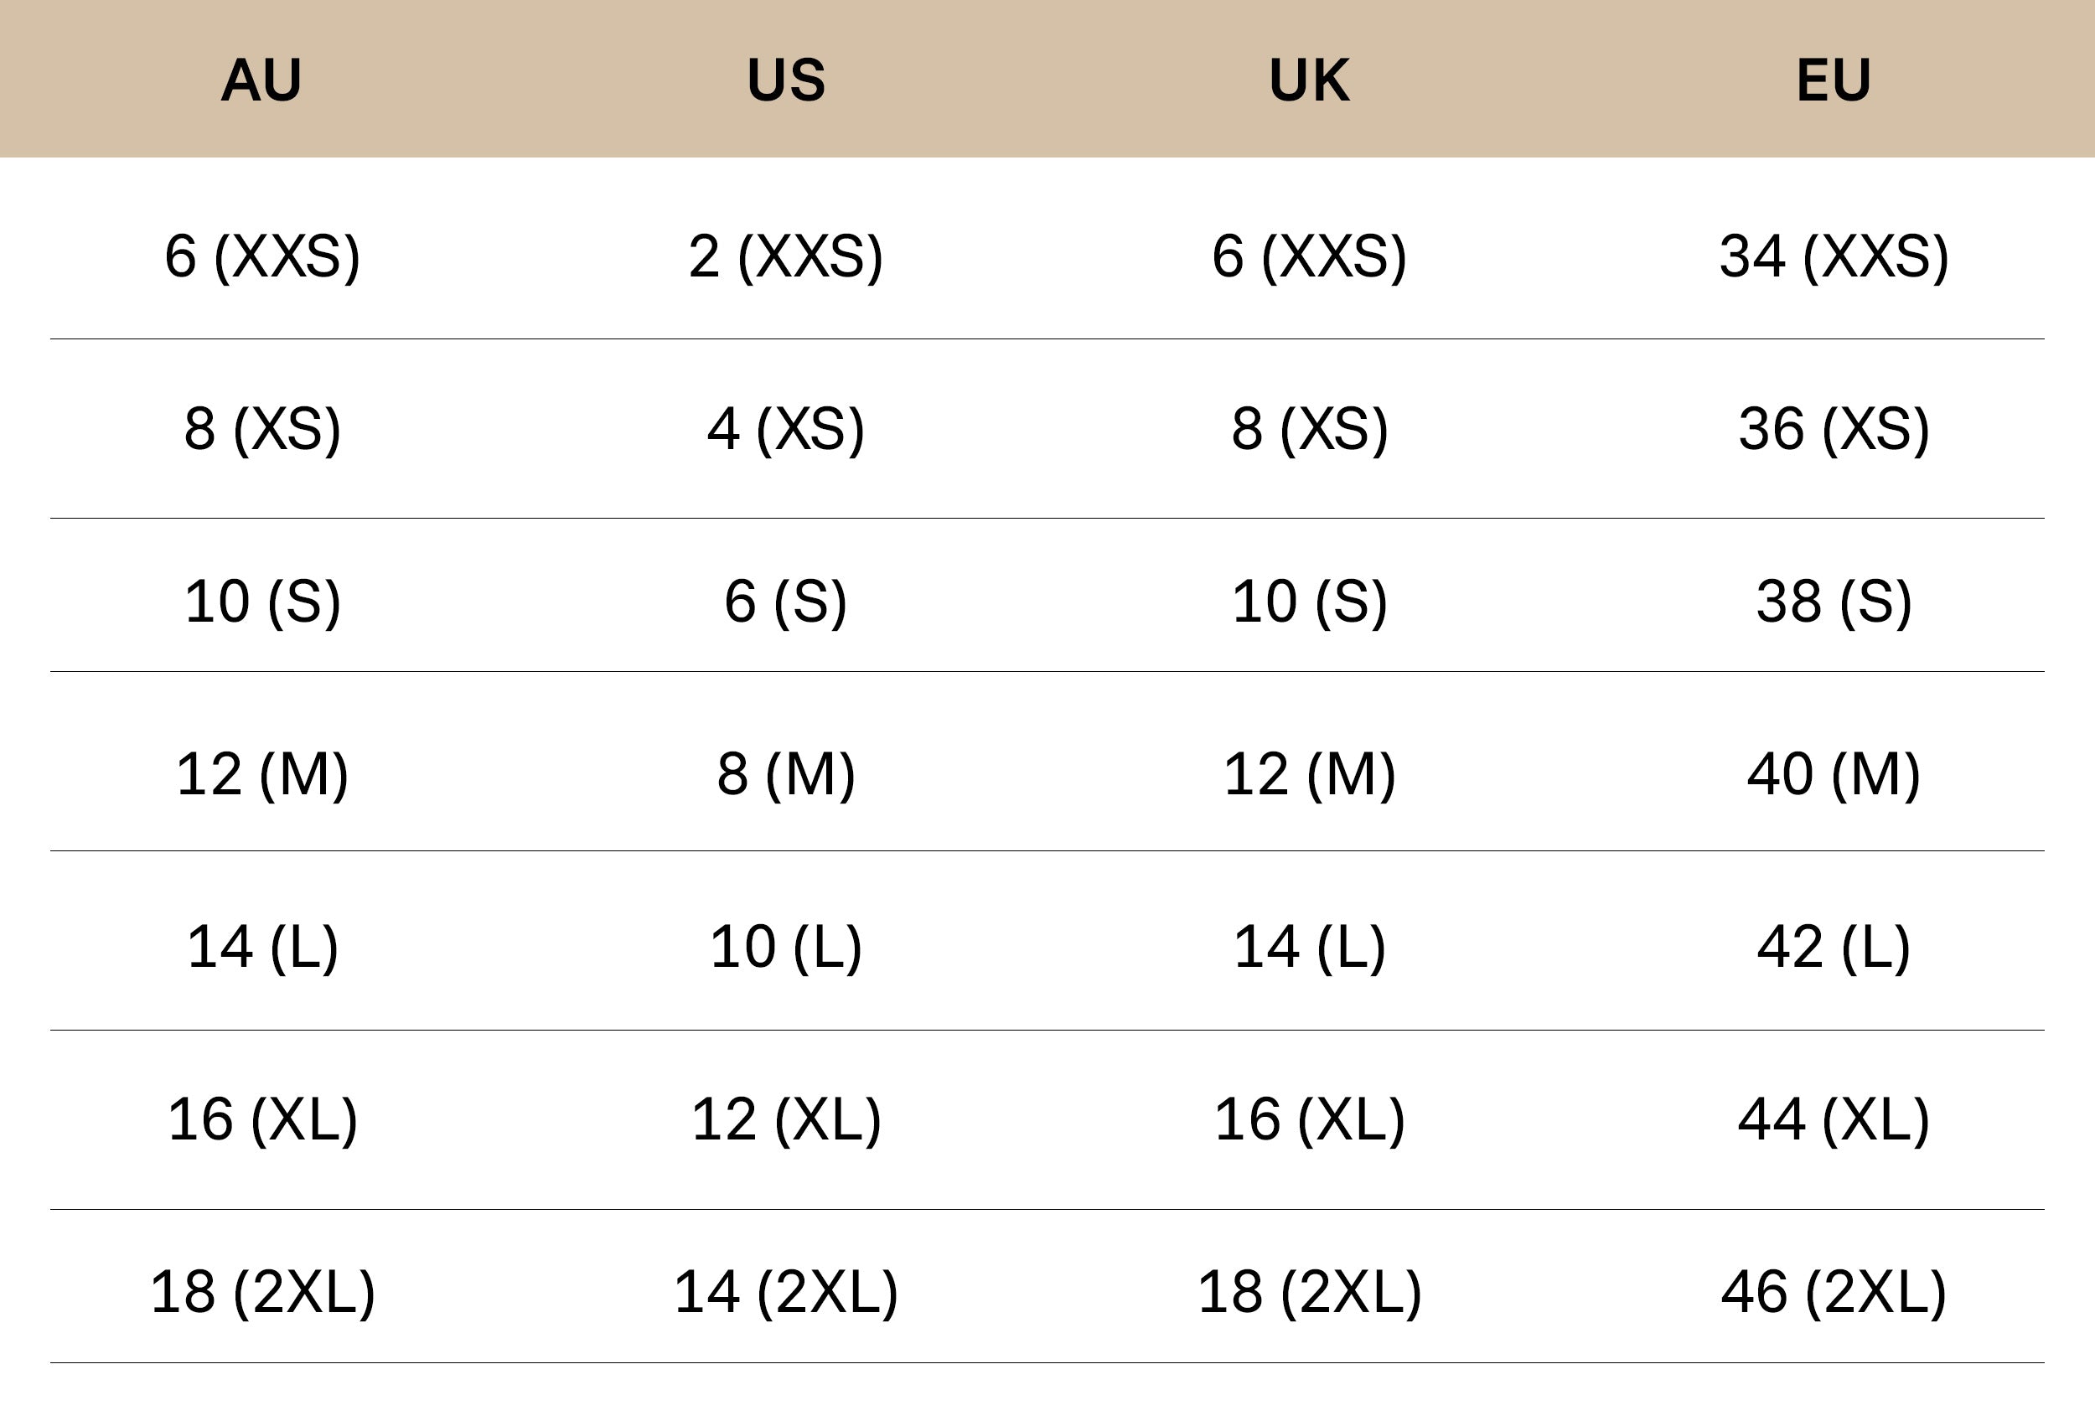Screen dimensions: 2095x1421
Task: Select the US 10 (L) cell
Action: point(786,947)
